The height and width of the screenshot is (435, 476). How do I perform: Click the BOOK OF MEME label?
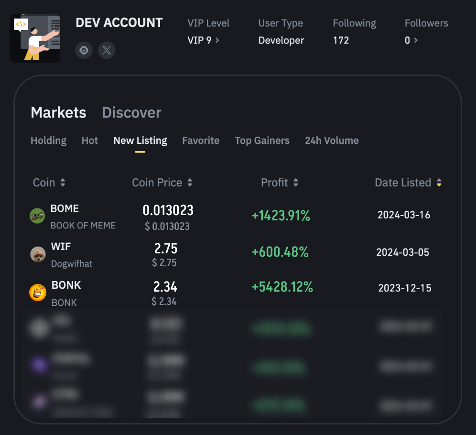(x=83, y=226)
